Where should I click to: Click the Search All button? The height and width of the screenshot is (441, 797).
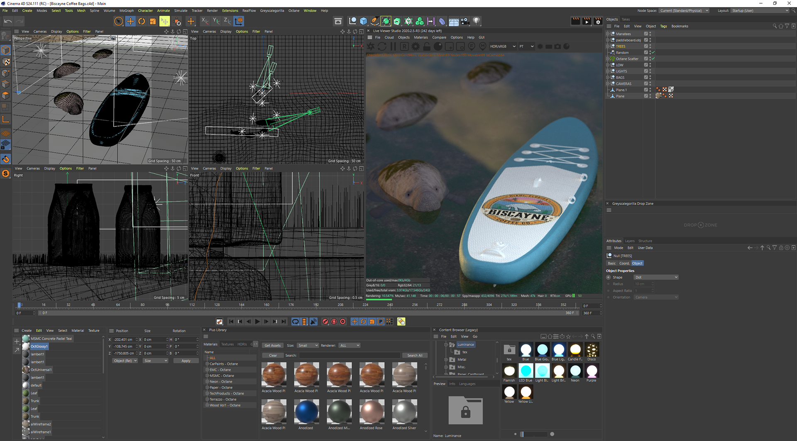(x=415, y=355)
